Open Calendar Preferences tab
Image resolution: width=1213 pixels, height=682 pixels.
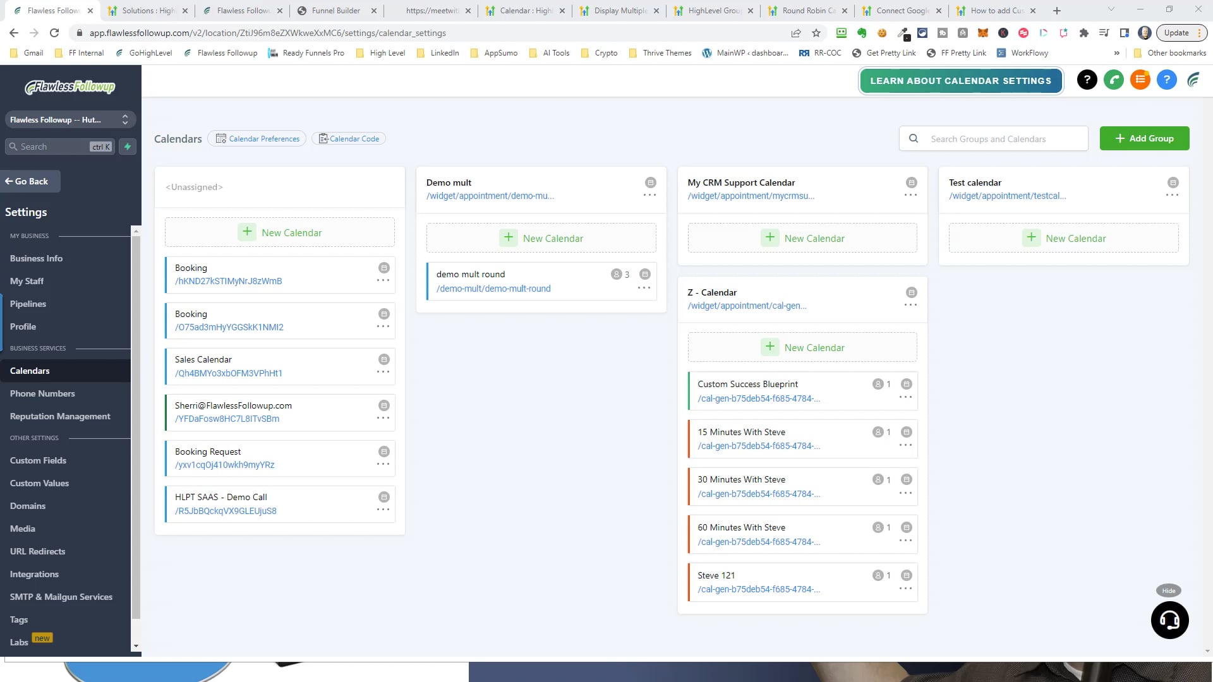click(x=257, y=138)
